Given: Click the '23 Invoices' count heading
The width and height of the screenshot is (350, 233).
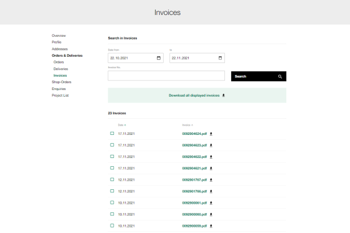Looking at the screenshot, I should [117, 113].
